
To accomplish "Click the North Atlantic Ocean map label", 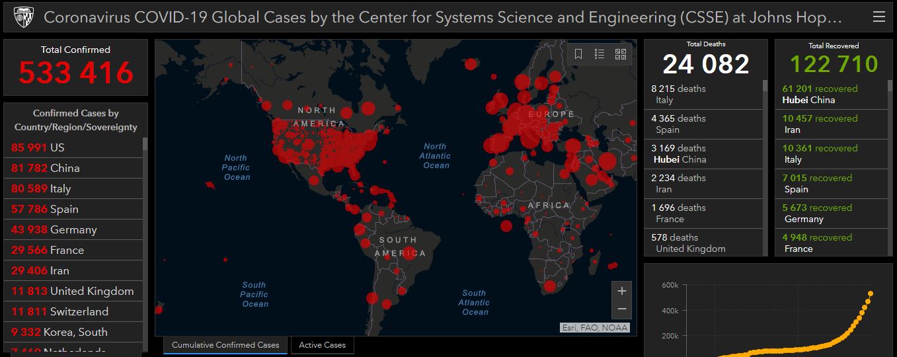I will tap(435, 156).
